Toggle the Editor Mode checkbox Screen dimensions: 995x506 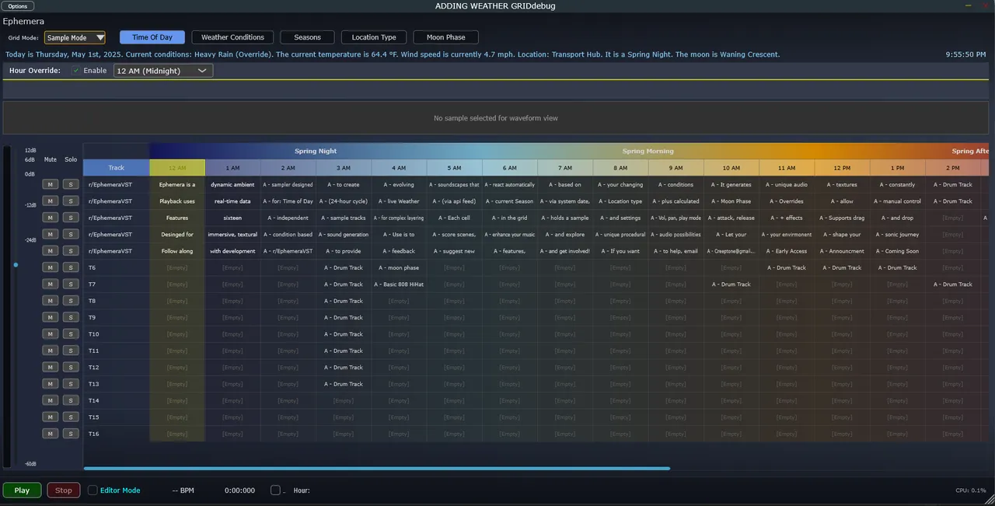point(93,490)
